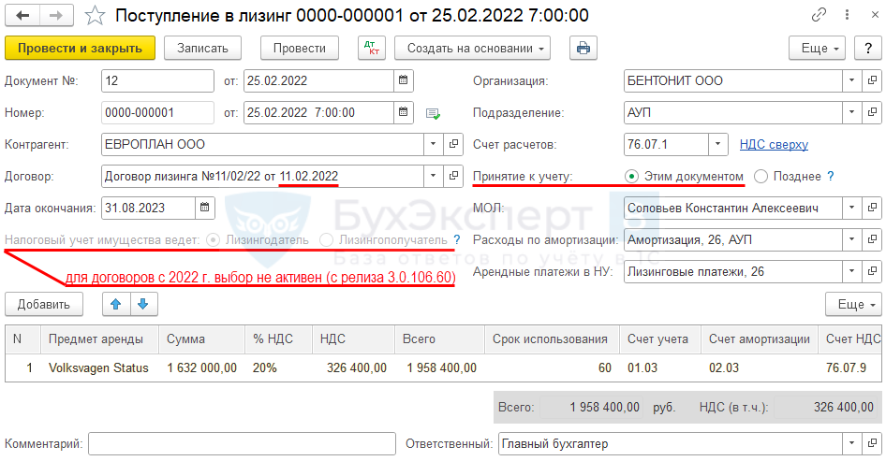Select Счет НДС cell 76.07.9
Viewport: 886px width, 461px height.
[x=849, y=367]
